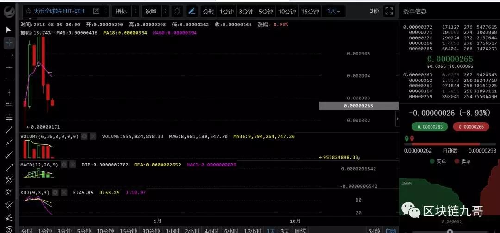Select 周线 in the bottom timeframe bar
Screen dimensions: 500x233
(x=300, y=230)
